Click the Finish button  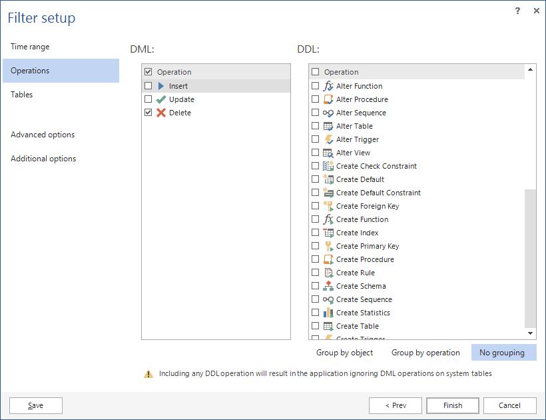[452, 405]
